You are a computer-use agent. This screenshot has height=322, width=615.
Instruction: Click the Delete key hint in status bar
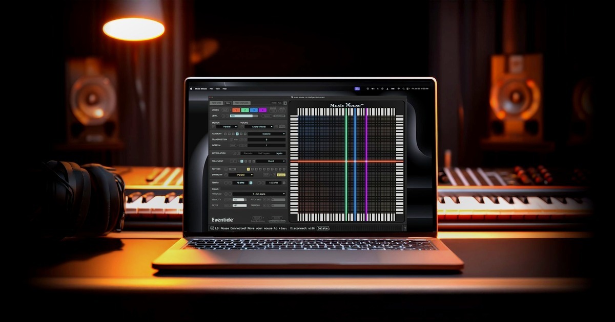click(x=323, y=228)
